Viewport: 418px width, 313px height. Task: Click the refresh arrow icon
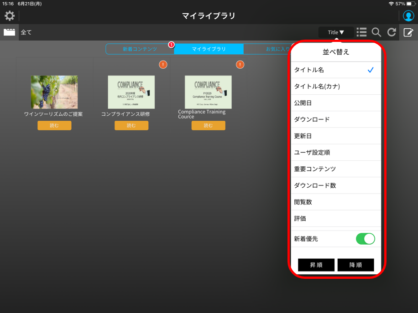[x=392, y=32]
